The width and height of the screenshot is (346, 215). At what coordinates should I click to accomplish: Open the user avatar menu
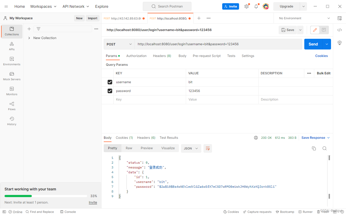pos(266,6)
